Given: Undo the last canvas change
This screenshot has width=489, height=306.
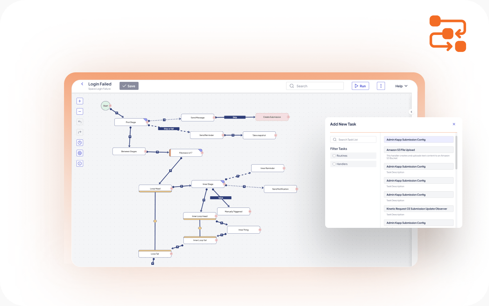Looking at the screenshot, I should tap(80, 122).
